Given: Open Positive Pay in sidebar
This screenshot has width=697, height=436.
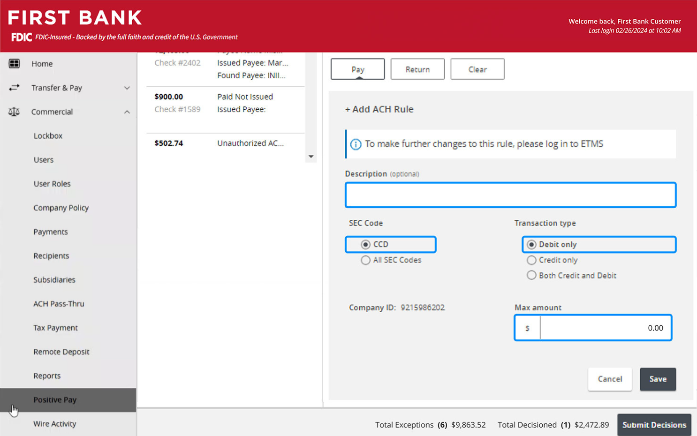Looking at the screenshot, I should click(x=55, y=400).
